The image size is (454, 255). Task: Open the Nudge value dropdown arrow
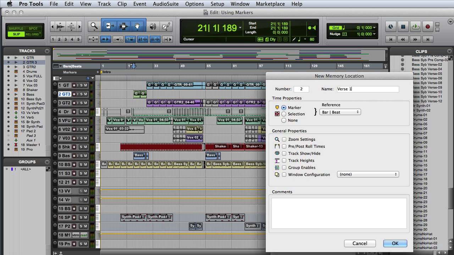pyautogui.click(x=374, y=34)
